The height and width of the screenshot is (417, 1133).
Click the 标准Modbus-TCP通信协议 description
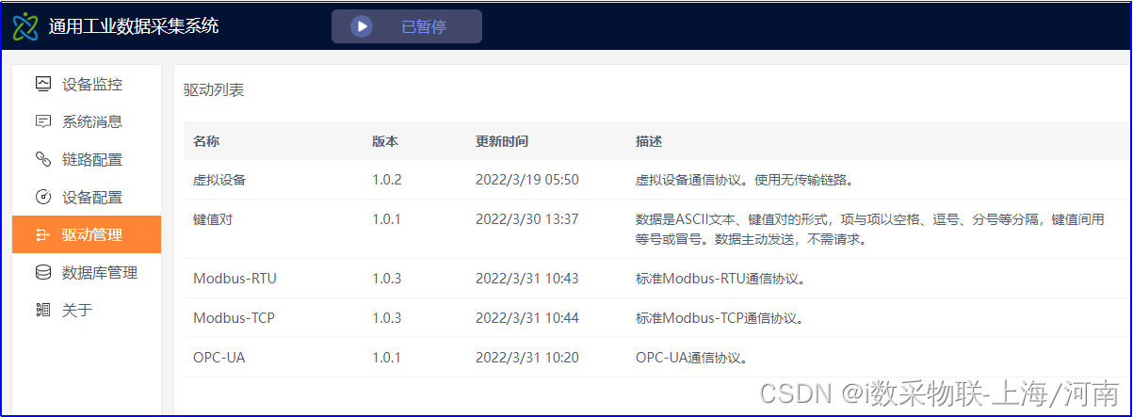point(720,318)
